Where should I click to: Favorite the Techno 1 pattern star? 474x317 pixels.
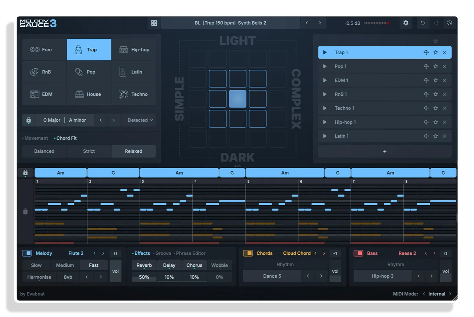(x=436, y=108)
